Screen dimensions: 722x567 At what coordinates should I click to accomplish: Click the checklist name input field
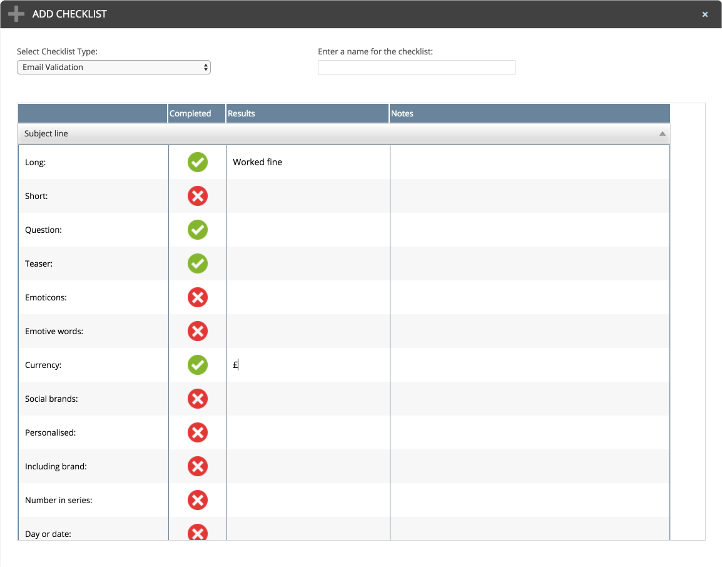416,68
